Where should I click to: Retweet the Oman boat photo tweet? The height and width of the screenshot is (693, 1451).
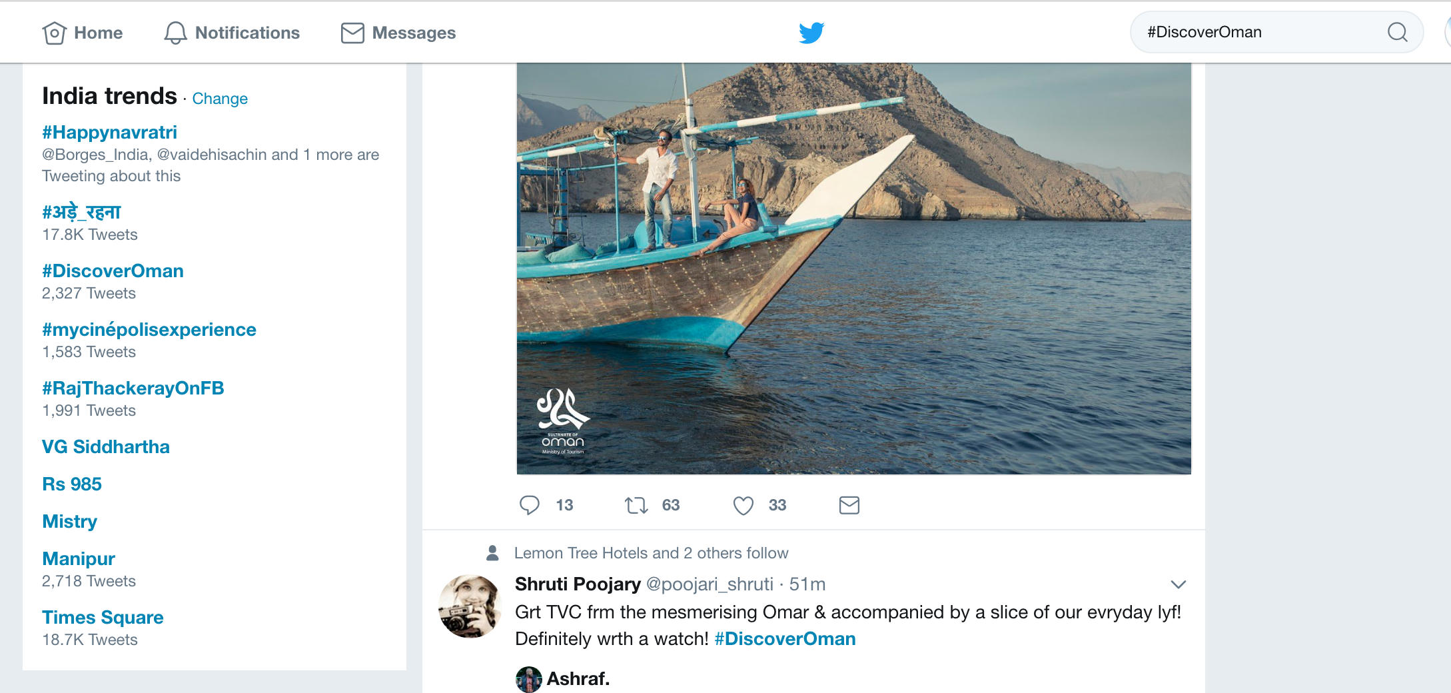pyautogui.click(x=636, y=505)
